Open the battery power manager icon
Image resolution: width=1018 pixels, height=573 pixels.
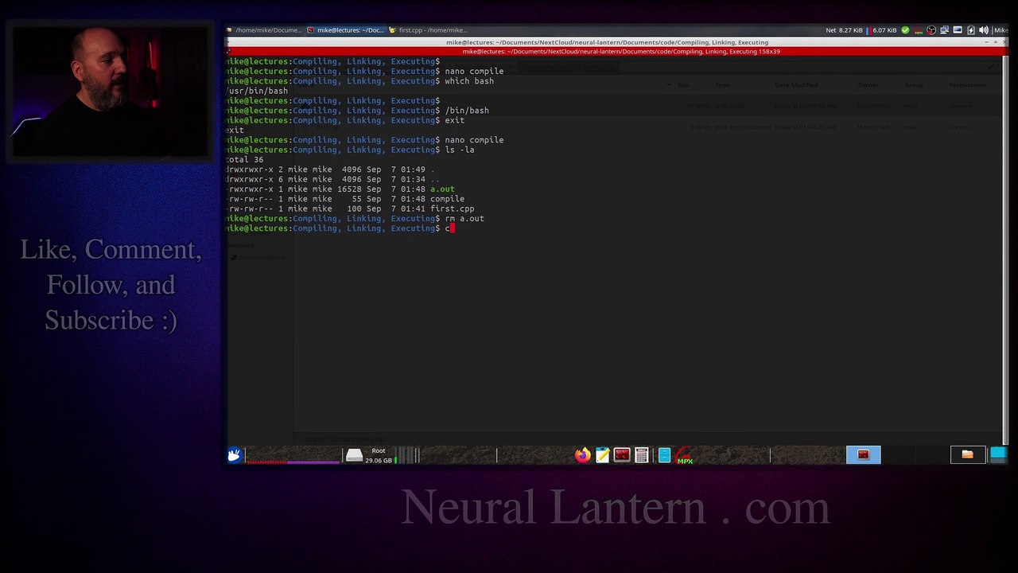point(971,30)
